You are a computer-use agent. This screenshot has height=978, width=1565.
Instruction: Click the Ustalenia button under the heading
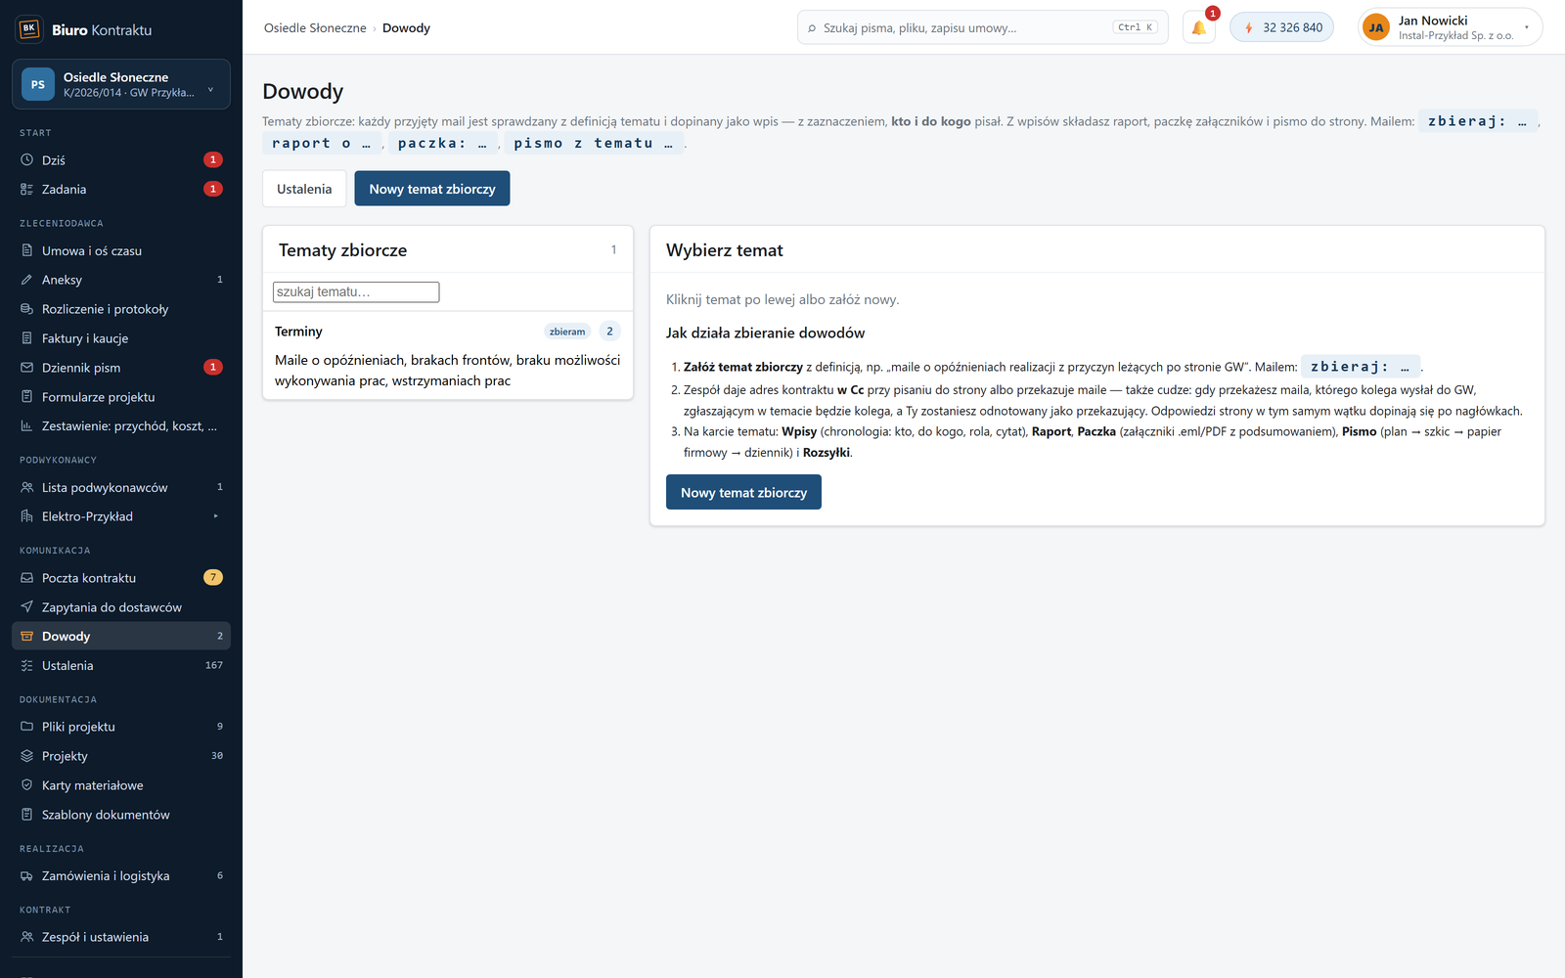[304, 189]
